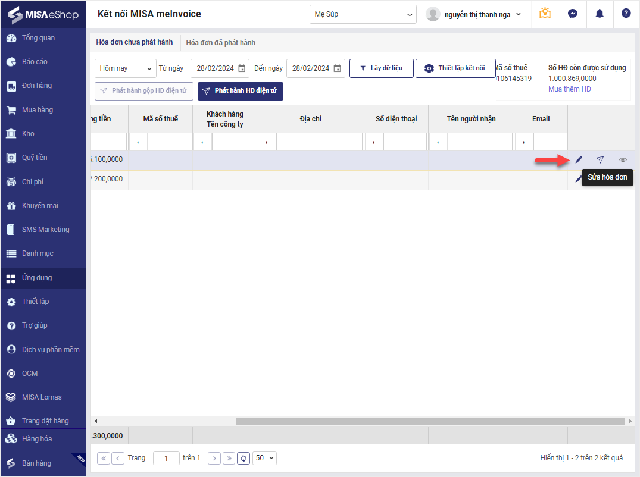Open OCM in sidebar
The width and height of the screenshot is (640, 477).
pos(43,374)
